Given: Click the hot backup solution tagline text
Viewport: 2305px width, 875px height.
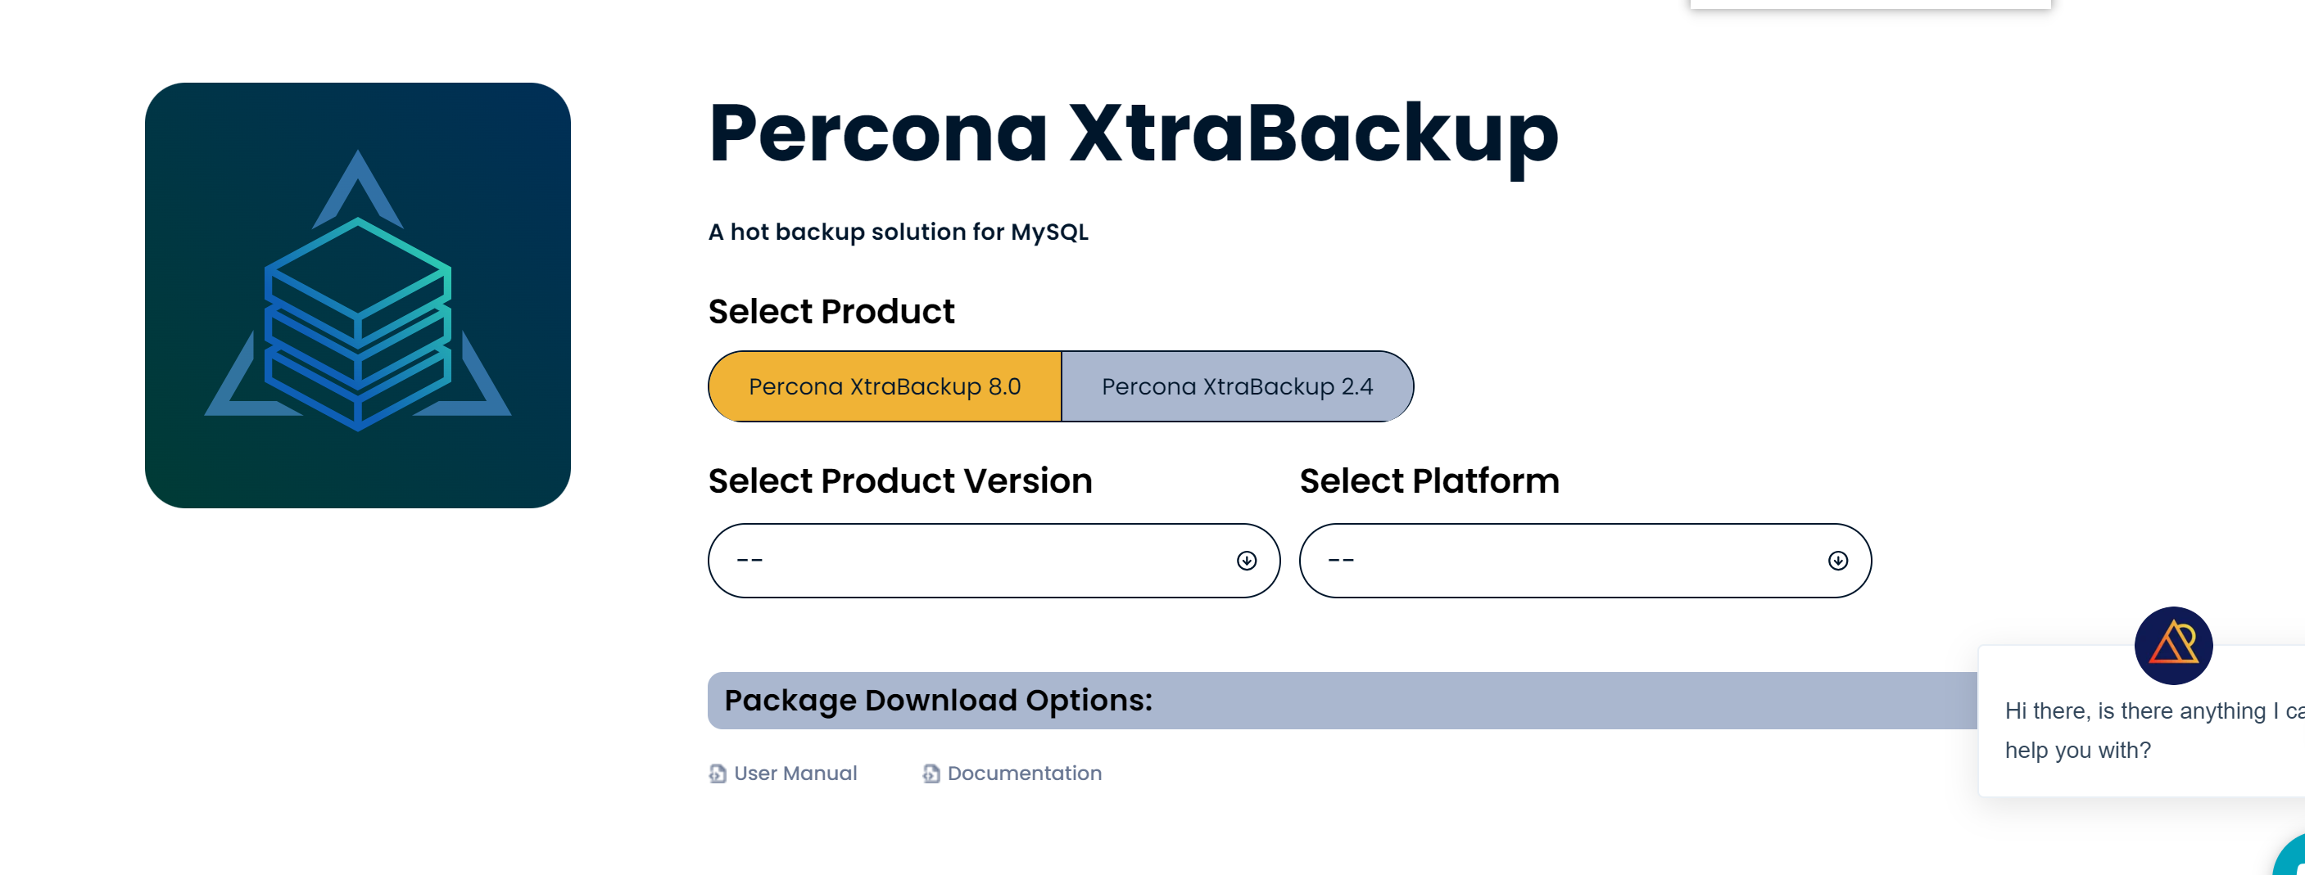Looking at the screenshot, I should (899, 232).
